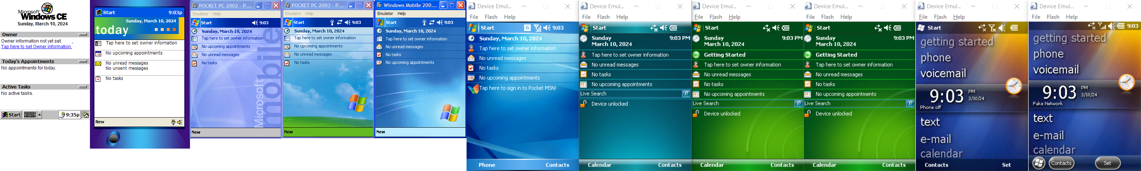The height and width of the screenshot is (171, 1141).
Task: Open Emulator menu in POCKET PC 2002 window
Action: click(x=200, y=14)
